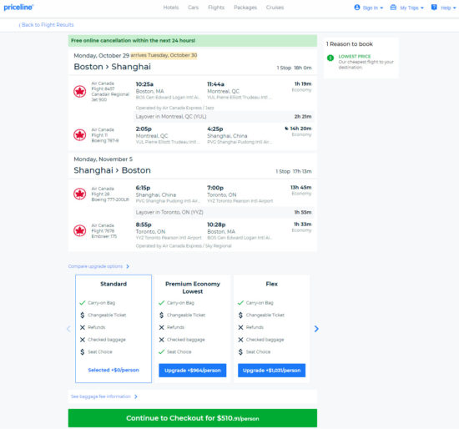Click Premium Economy Seat Choice checkmark
This screenshot has height=429, width=459.
click(162, 351)
